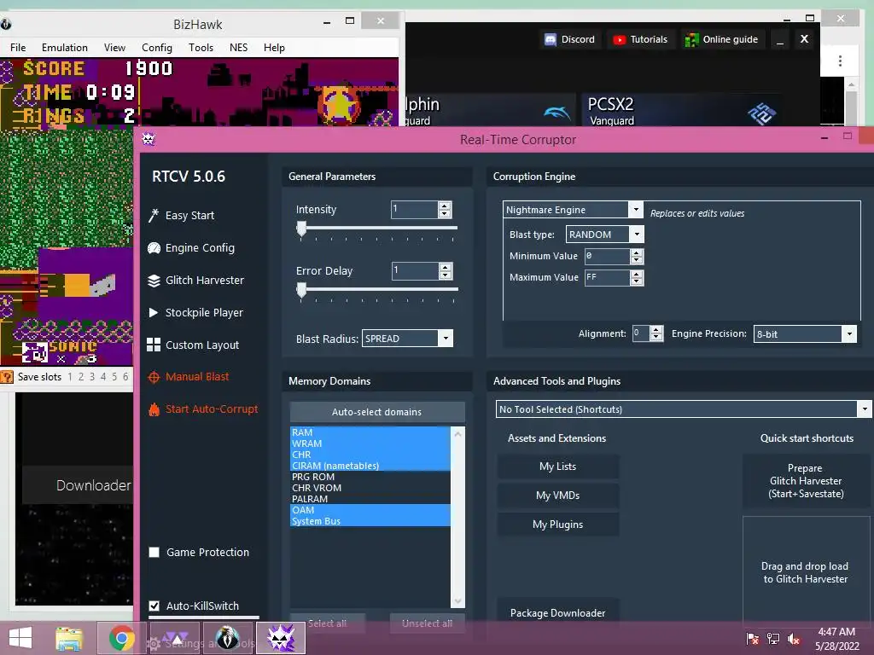Open the BizHawk File menu

[18, 48]
